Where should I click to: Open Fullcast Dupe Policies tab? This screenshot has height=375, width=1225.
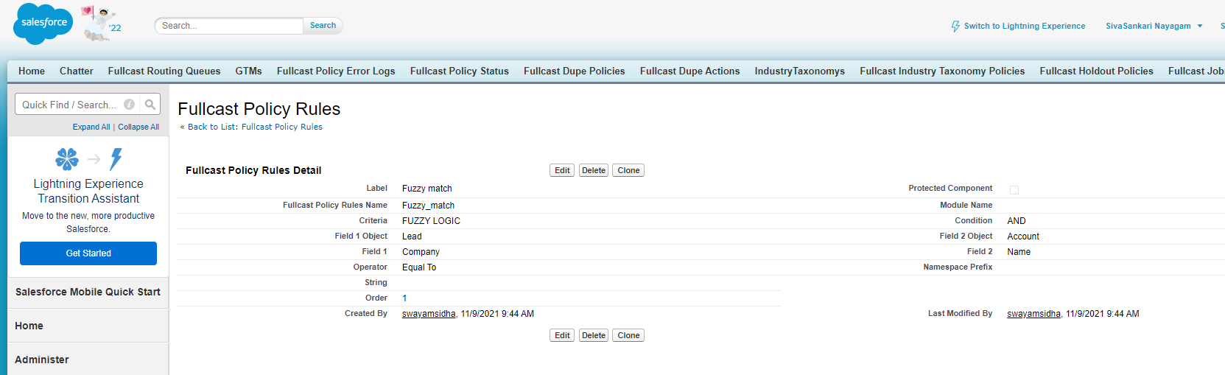[575, 71]
